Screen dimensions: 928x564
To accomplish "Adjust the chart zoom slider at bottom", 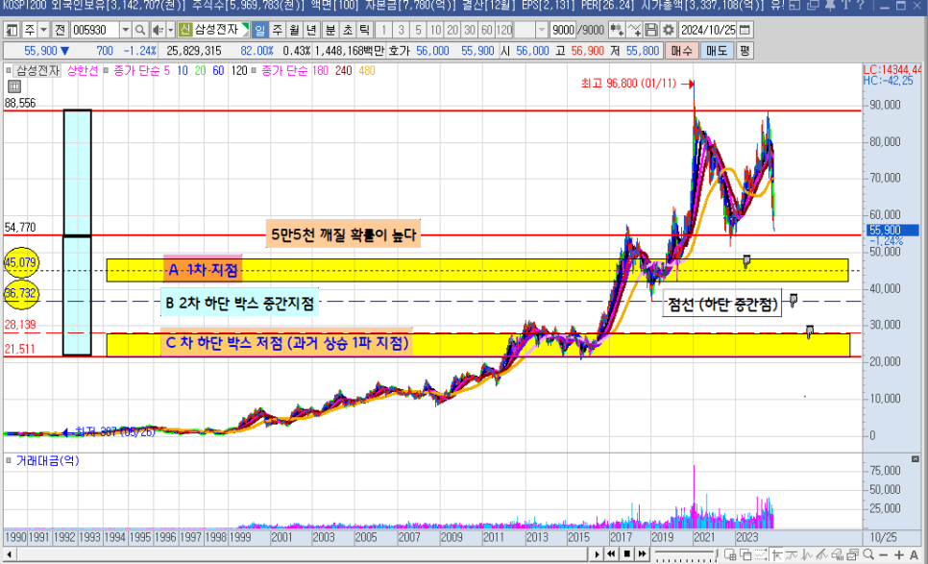I will (x=685, y=554).
